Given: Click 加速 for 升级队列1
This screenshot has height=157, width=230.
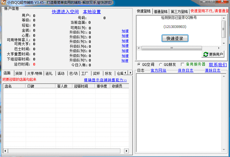Looking at the screenshot, I should point(125,31).
